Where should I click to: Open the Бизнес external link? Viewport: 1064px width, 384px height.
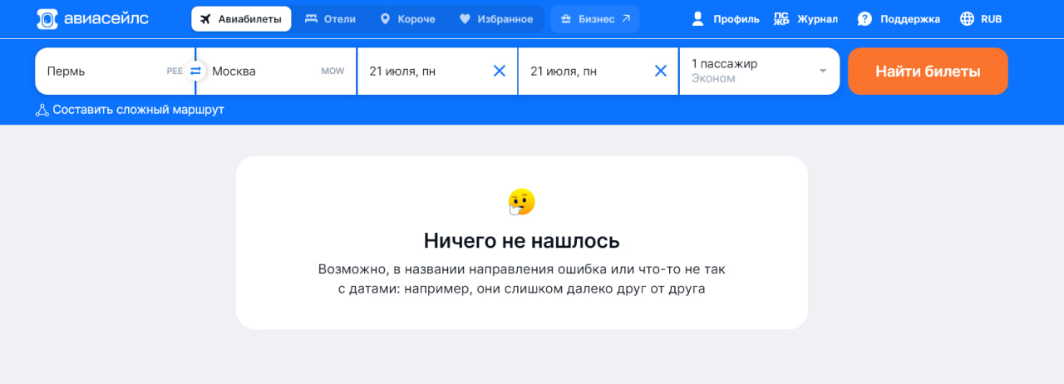coord(595,19)
